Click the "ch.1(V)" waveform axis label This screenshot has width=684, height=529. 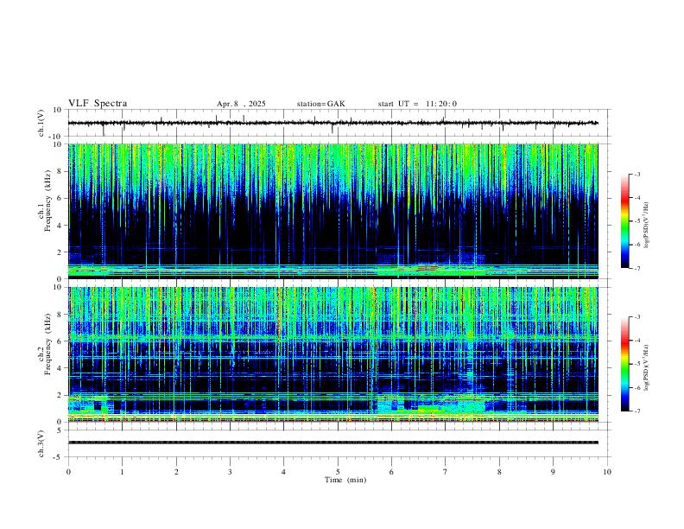41,123
